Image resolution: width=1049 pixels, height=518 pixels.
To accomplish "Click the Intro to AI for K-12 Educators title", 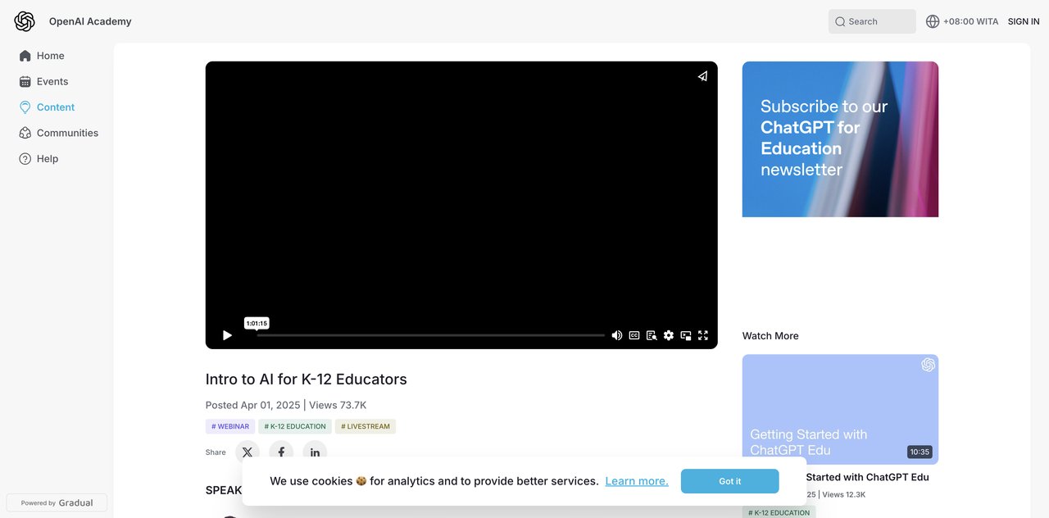I will (307, 379).
